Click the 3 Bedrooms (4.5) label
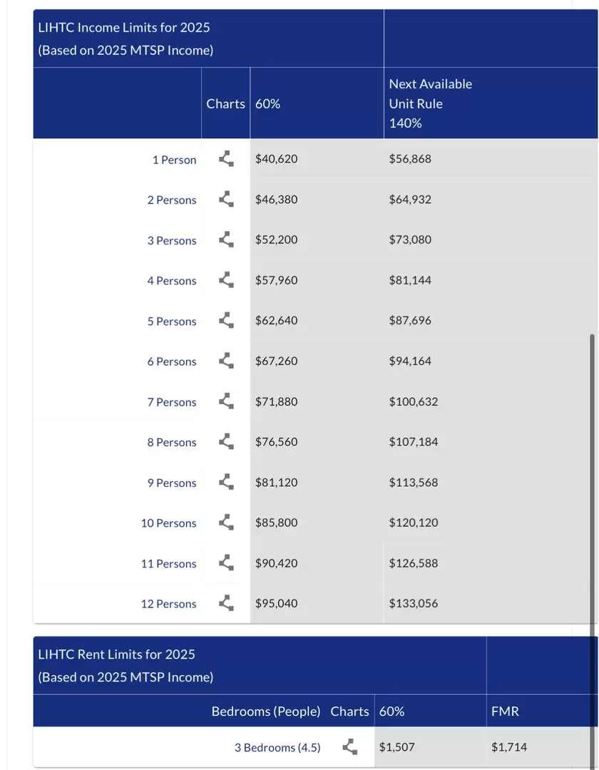 [277, 747]
